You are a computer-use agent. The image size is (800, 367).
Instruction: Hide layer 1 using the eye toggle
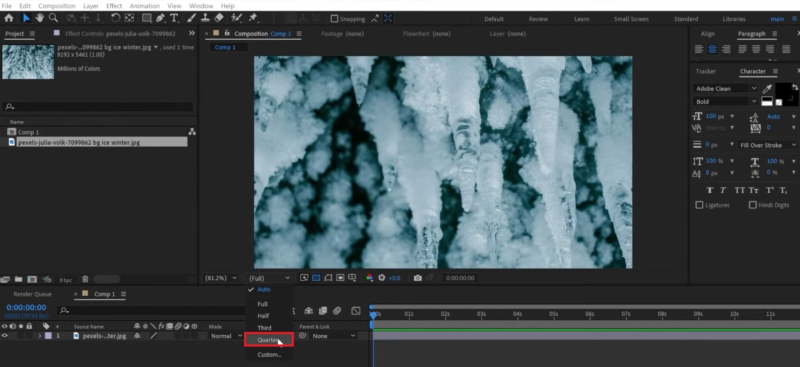coord(5,336)
